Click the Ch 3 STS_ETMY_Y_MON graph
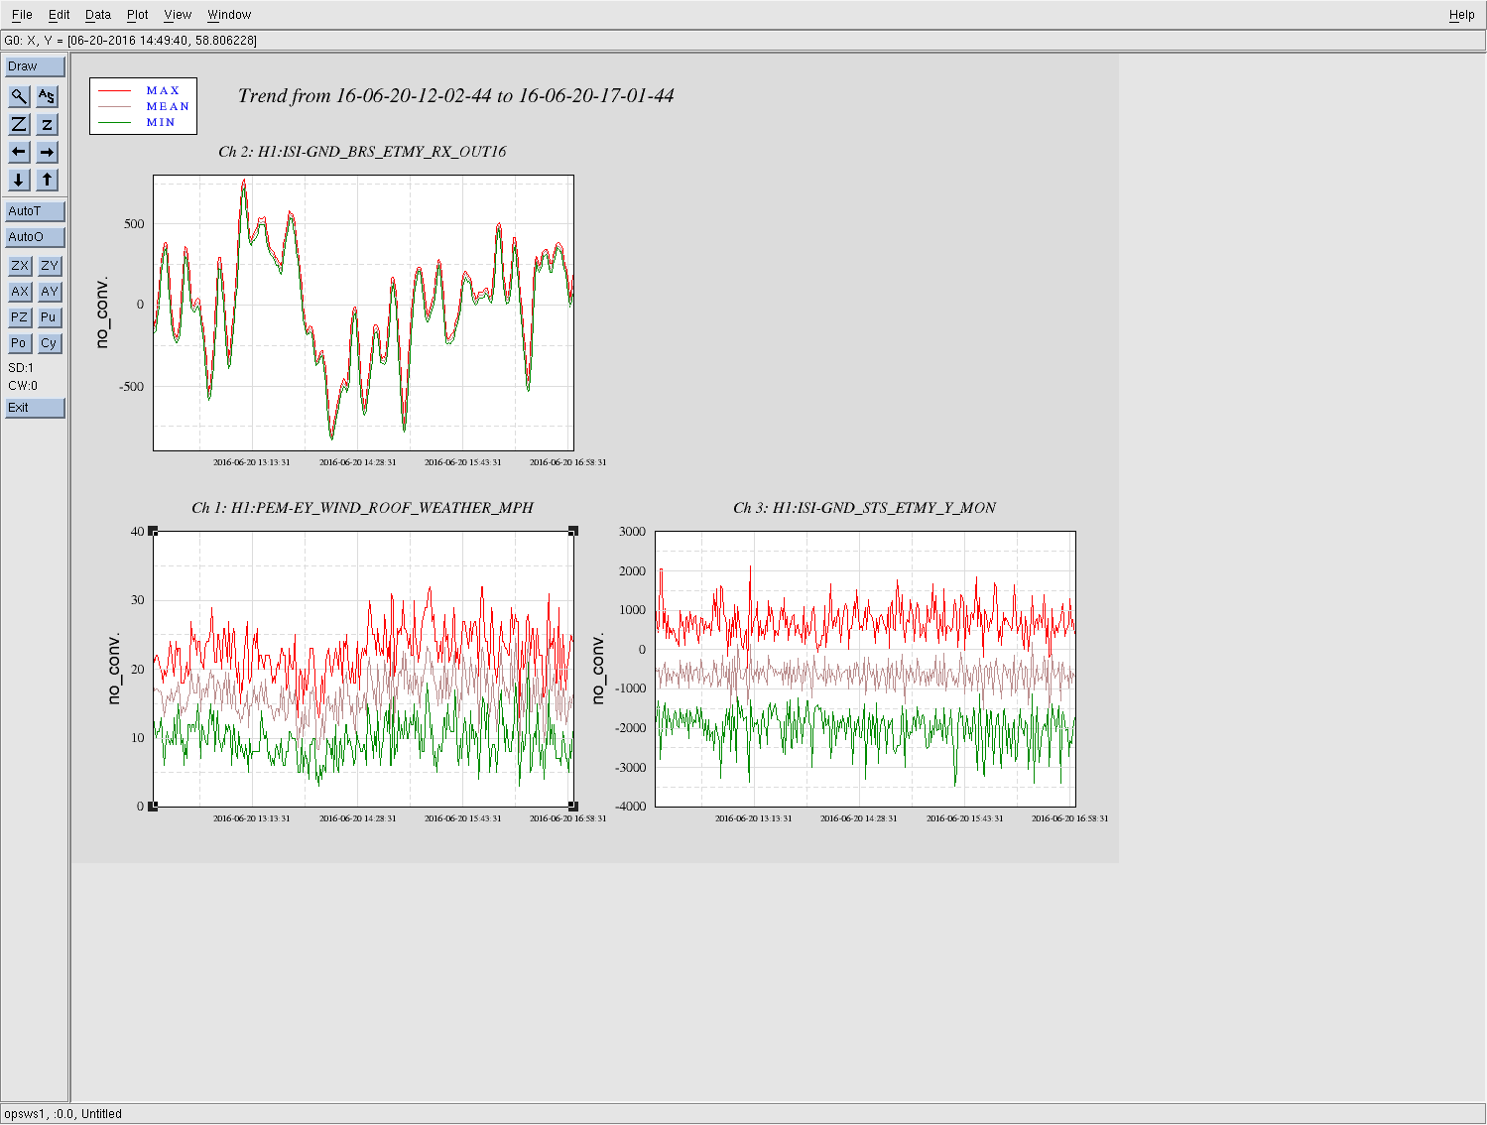Screen dimensions: 1487x1125 865,669
